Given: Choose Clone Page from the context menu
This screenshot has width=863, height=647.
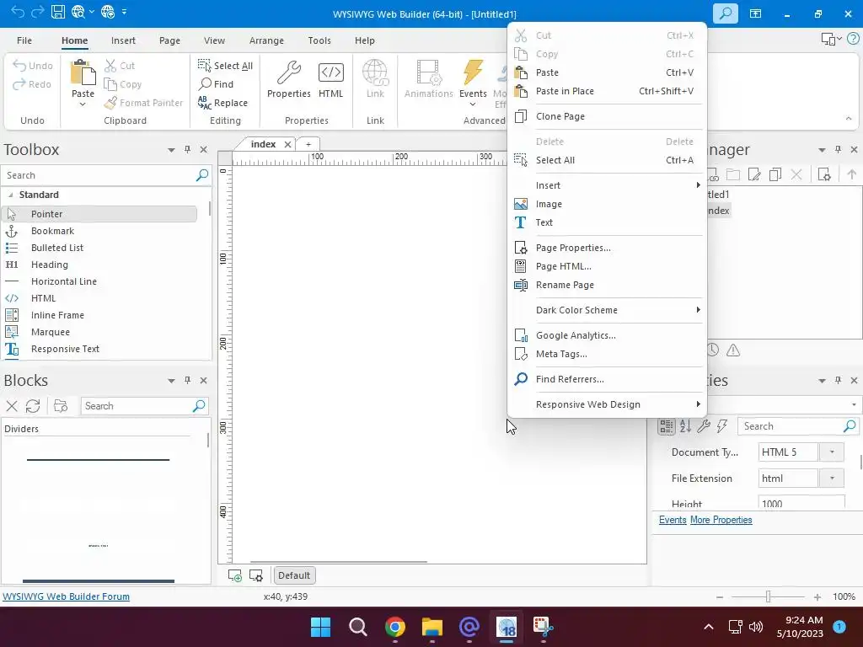Looking at the screenshot, I should (x=607, y=116).
